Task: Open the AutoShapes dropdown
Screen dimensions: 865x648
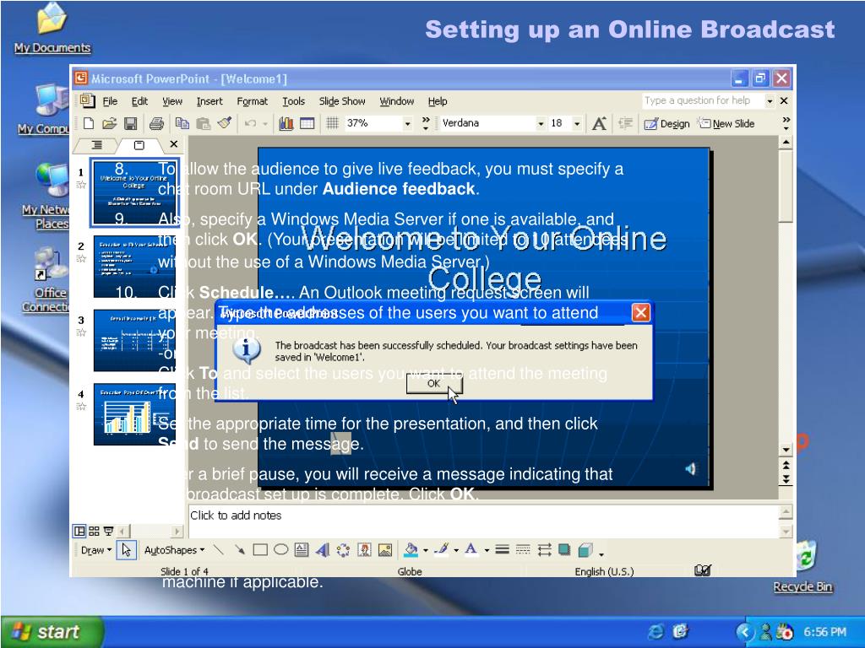Action: (x=174, y=550)
